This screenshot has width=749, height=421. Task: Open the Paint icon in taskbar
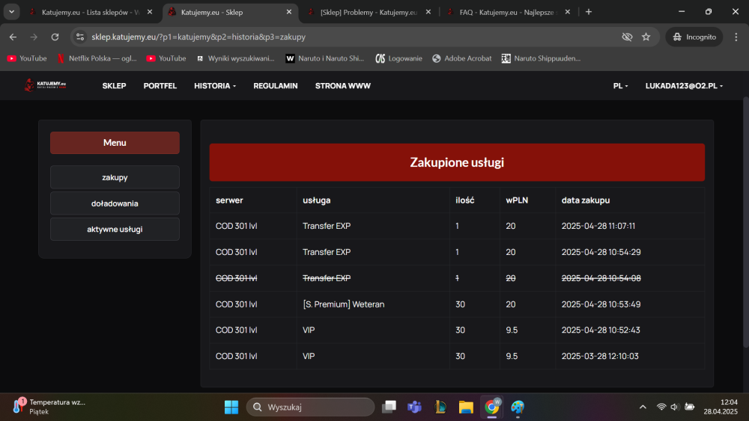coord(518,408)
